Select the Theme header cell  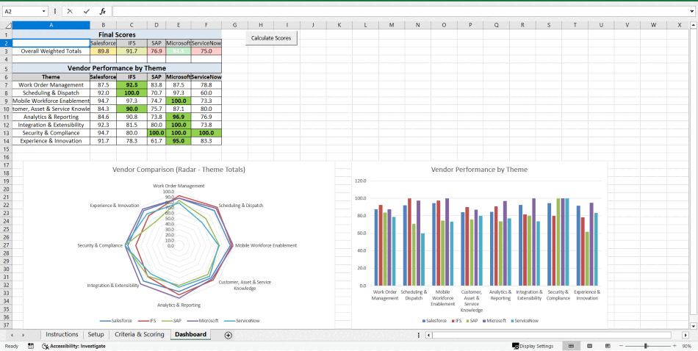[x=51, y=76]
